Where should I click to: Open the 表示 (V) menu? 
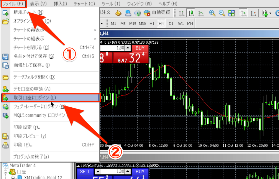tap(38, 4)
